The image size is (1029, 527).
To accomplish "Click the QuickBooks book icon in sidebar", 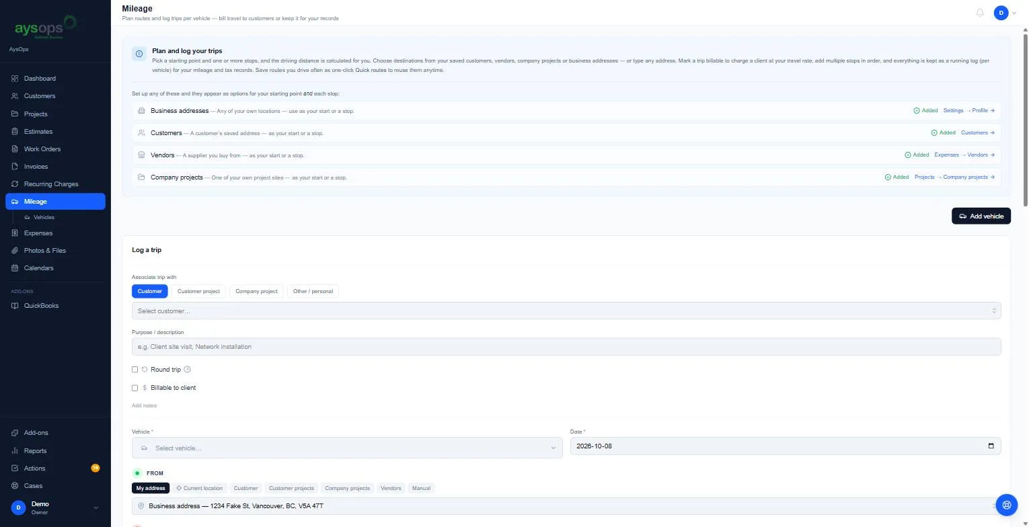I will coord(15,306).
